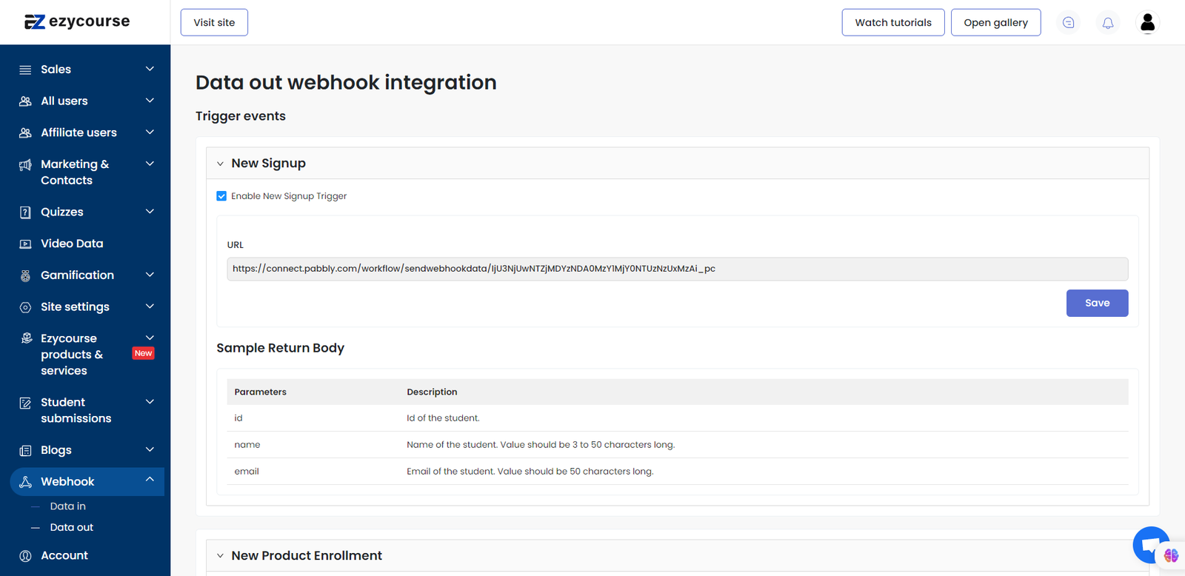Click the webhook URL input field

pos(677,269)
